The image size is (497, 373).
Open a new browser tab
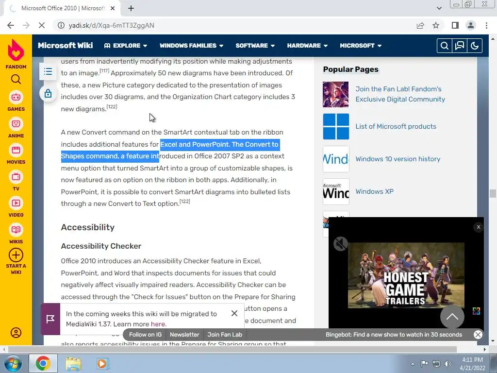pyautogui.click(x=131, y=8)
